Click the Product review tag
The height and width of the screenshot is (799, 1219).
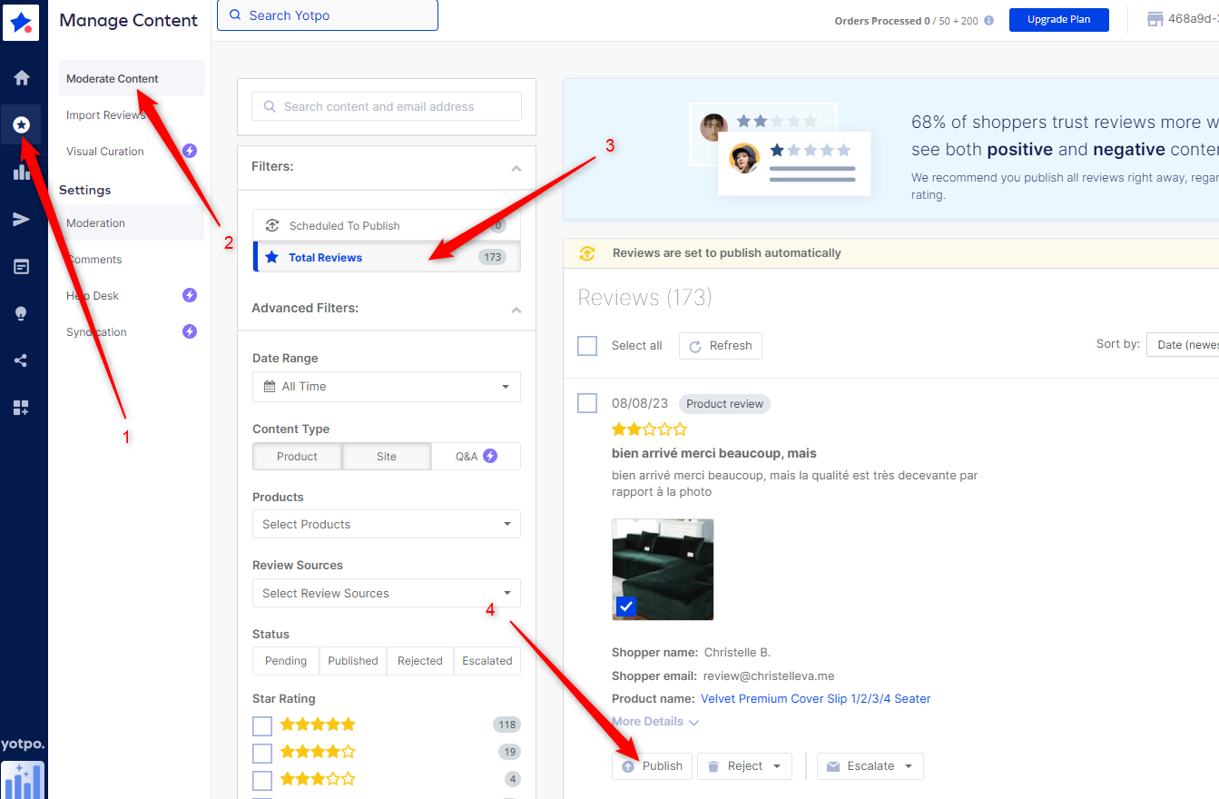(725, 404)
